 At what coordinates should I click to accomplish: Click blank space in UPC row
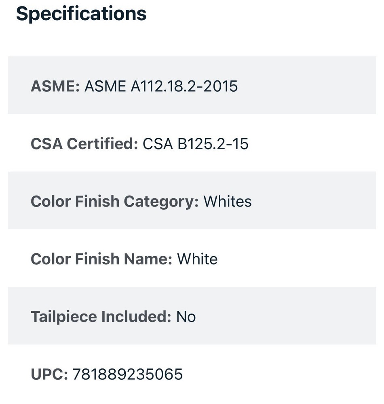[283, 375]
